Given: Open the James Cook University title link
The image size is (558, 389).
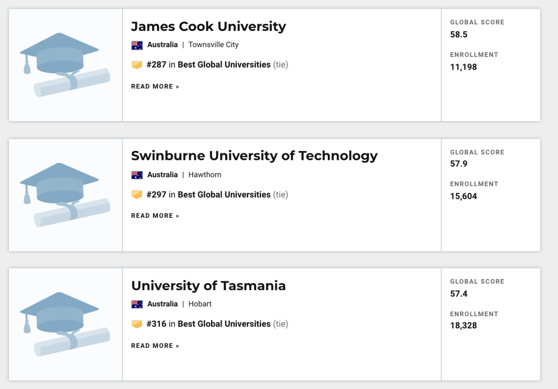Looking at the screenshot, I should (208, 27).
